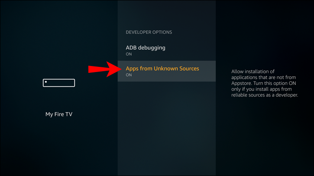Viewport: 314px width, 176px height.
Task: Click empty center panel area below options
Action: pyautogui.click(x=167, y=128)
